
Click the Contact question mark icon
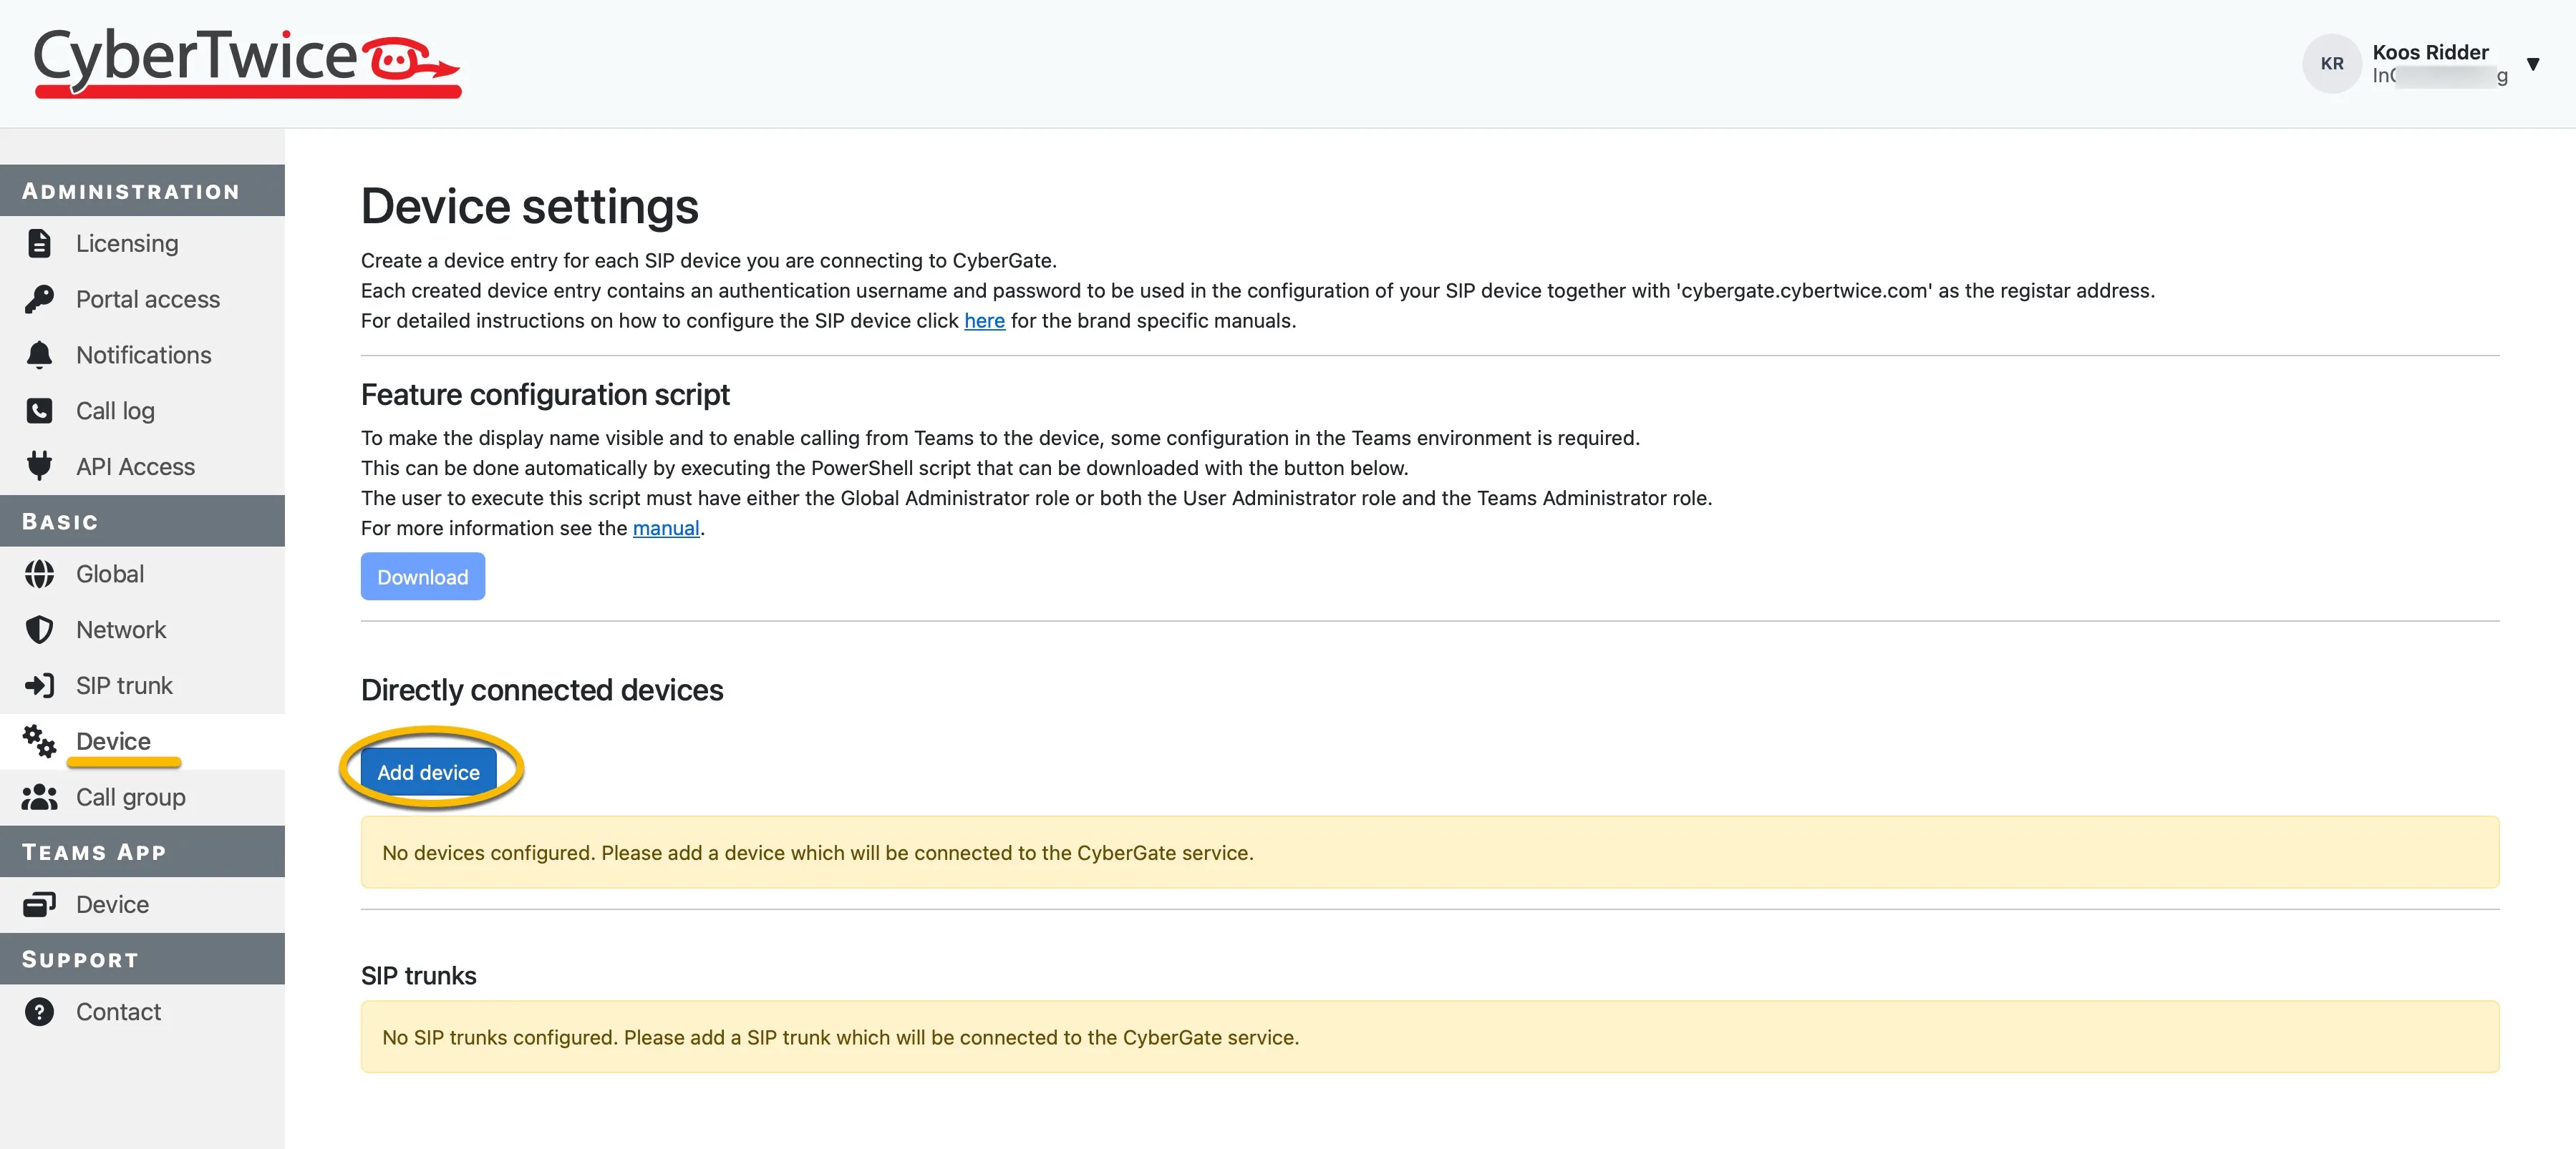point(39,1012)
